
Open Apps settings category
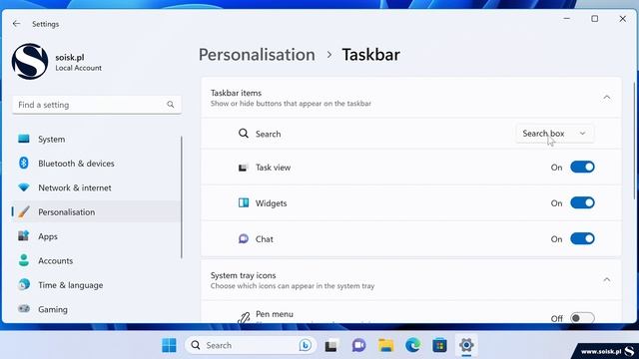[x=97, y=236]
